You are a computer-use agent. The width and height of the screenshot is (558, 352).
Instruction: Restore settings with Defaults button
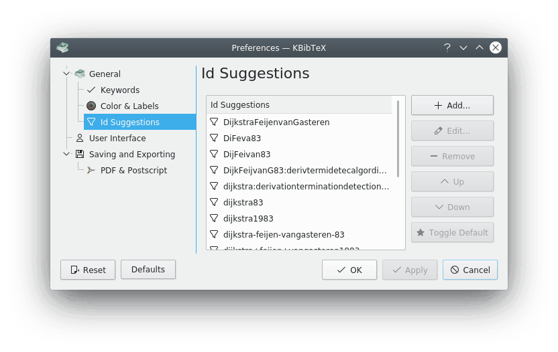pyautogui.click(x=148, y=270)
